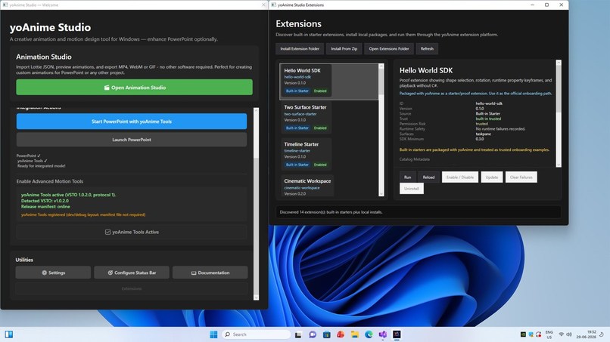Select the Timeline Starter extension

coord(307,155)
